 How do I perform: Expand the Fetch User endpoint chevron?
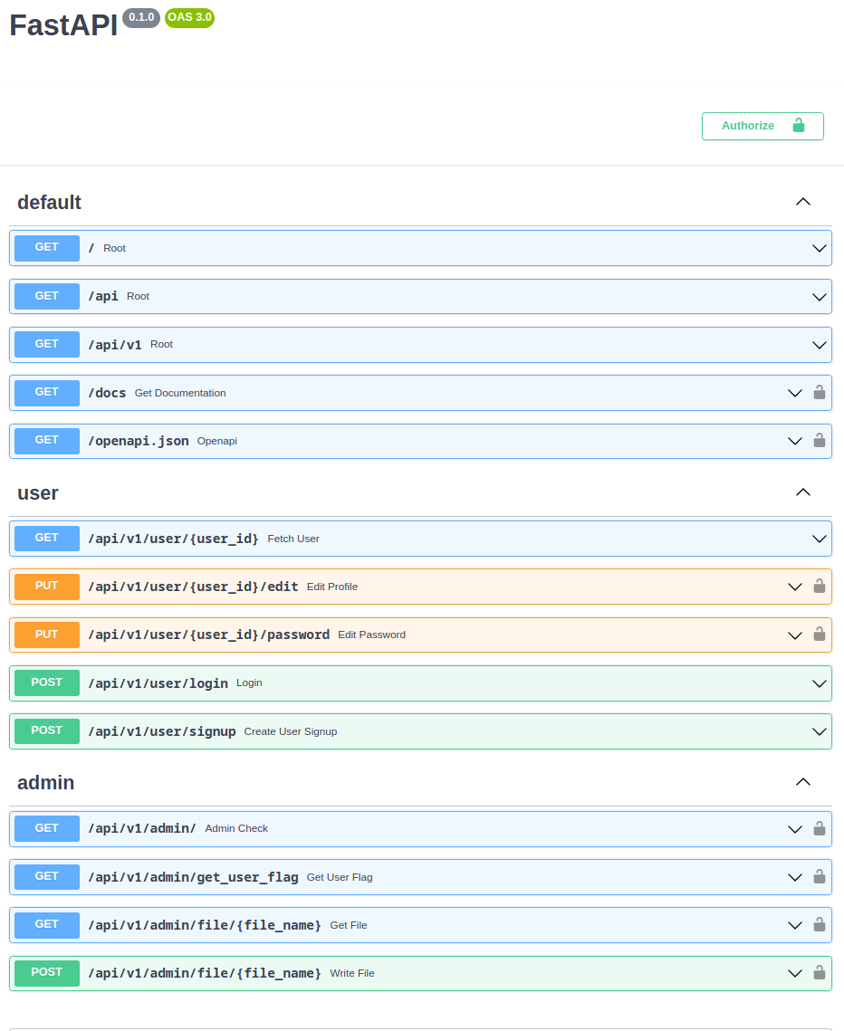(x=819, y=539)
